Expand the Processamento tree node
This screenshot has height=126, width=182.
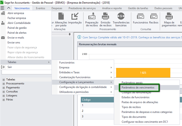[x=4, y=83]
